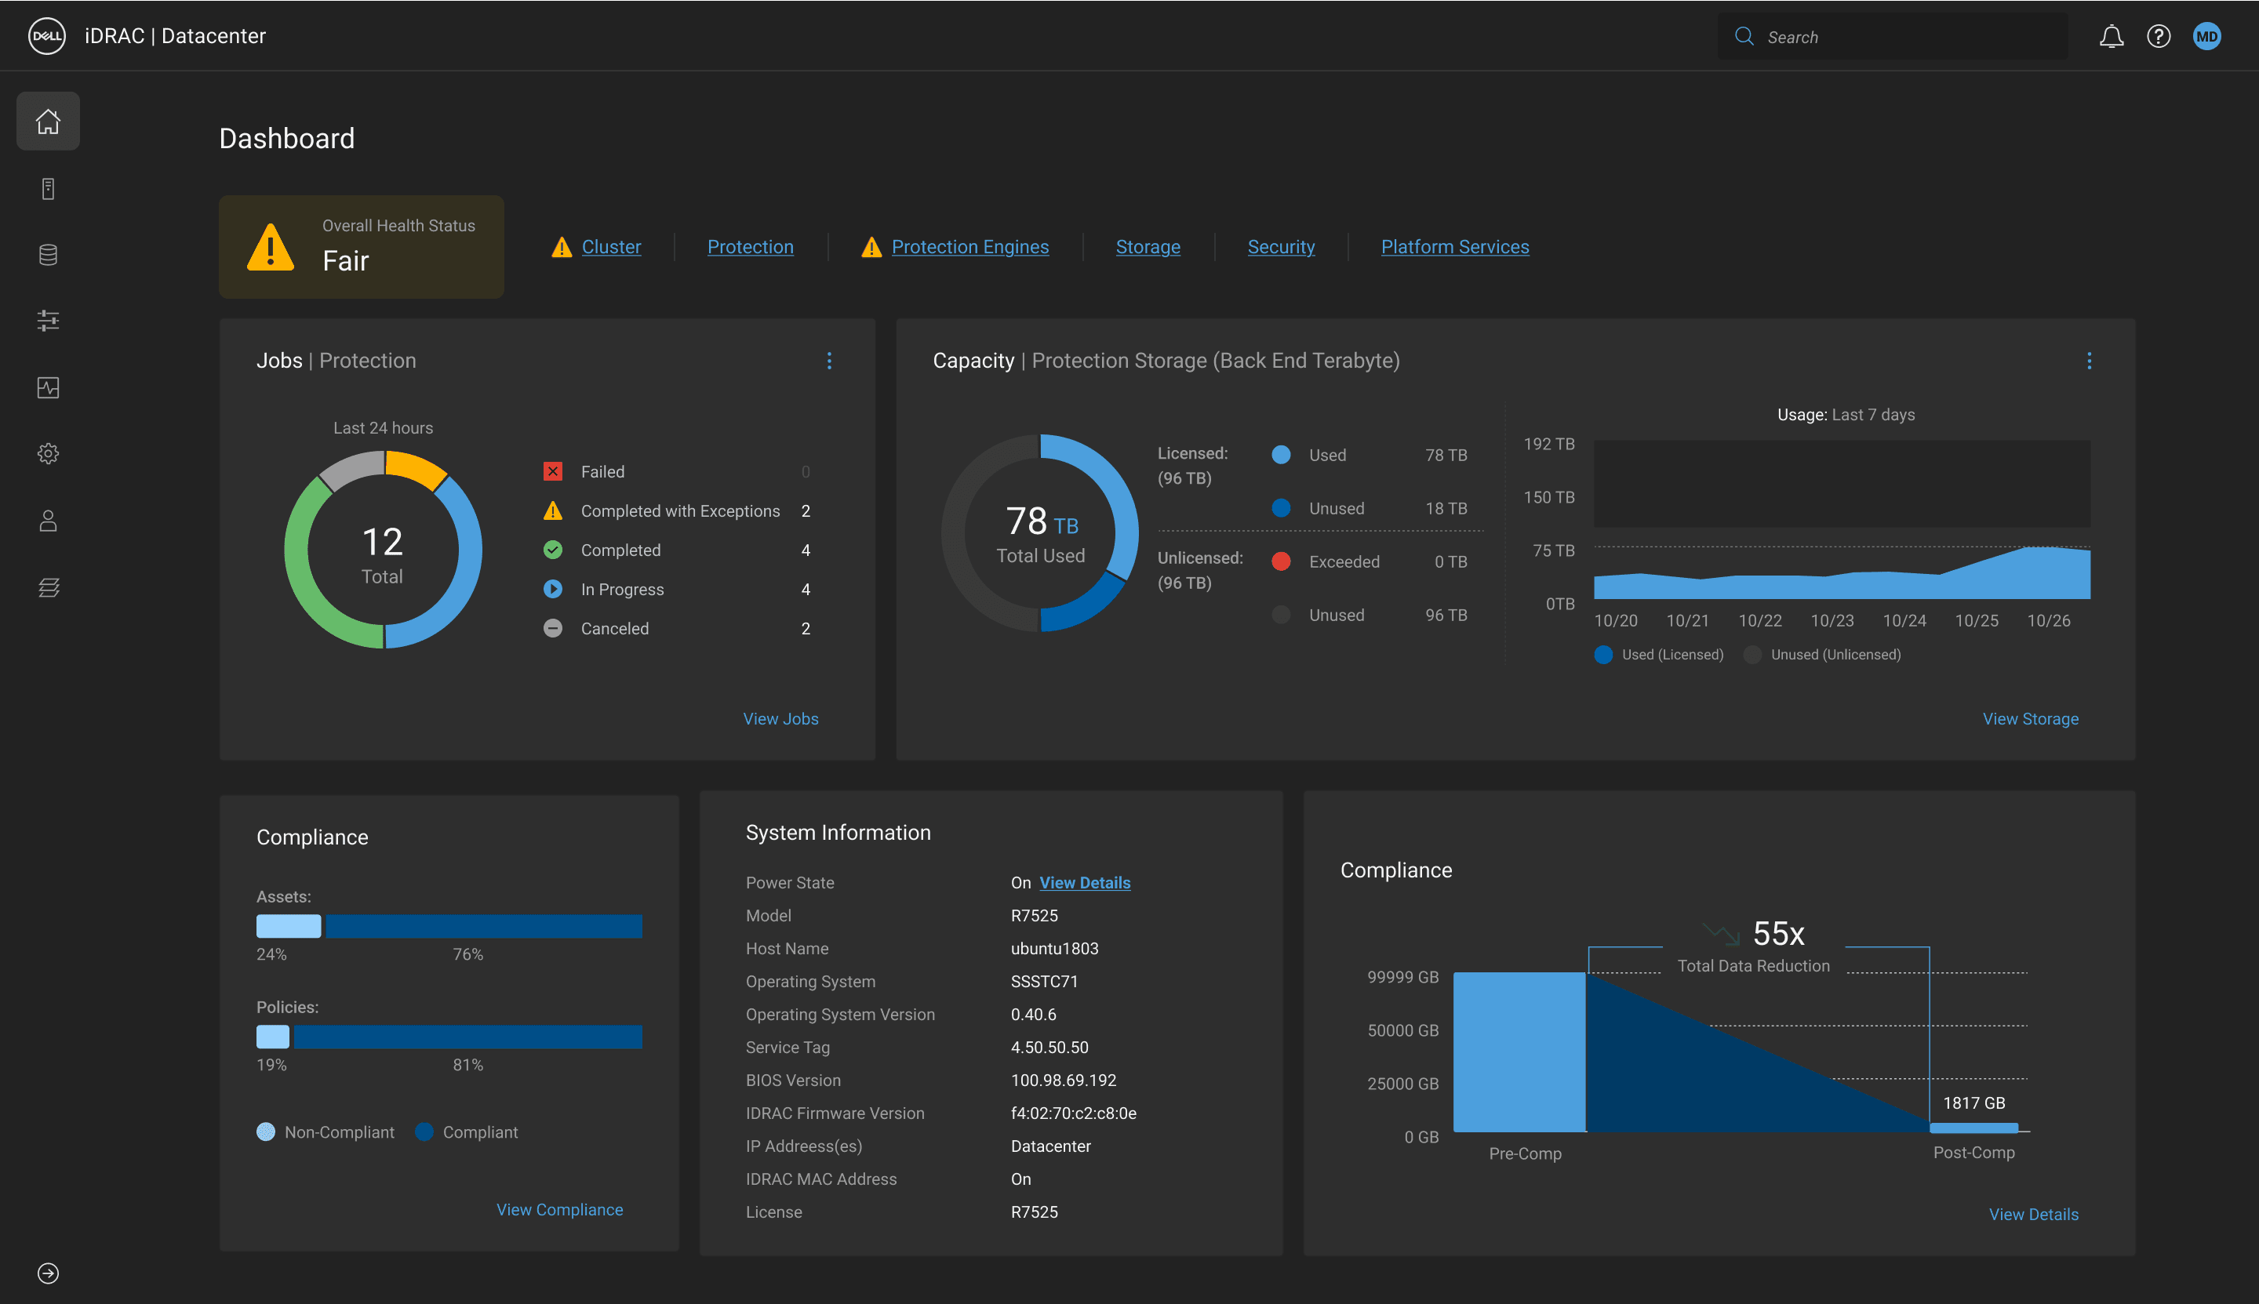Screen dimensions: 2259x1304
Task: Open the MD user avatar menu
Action: (x=2206, y=37)
